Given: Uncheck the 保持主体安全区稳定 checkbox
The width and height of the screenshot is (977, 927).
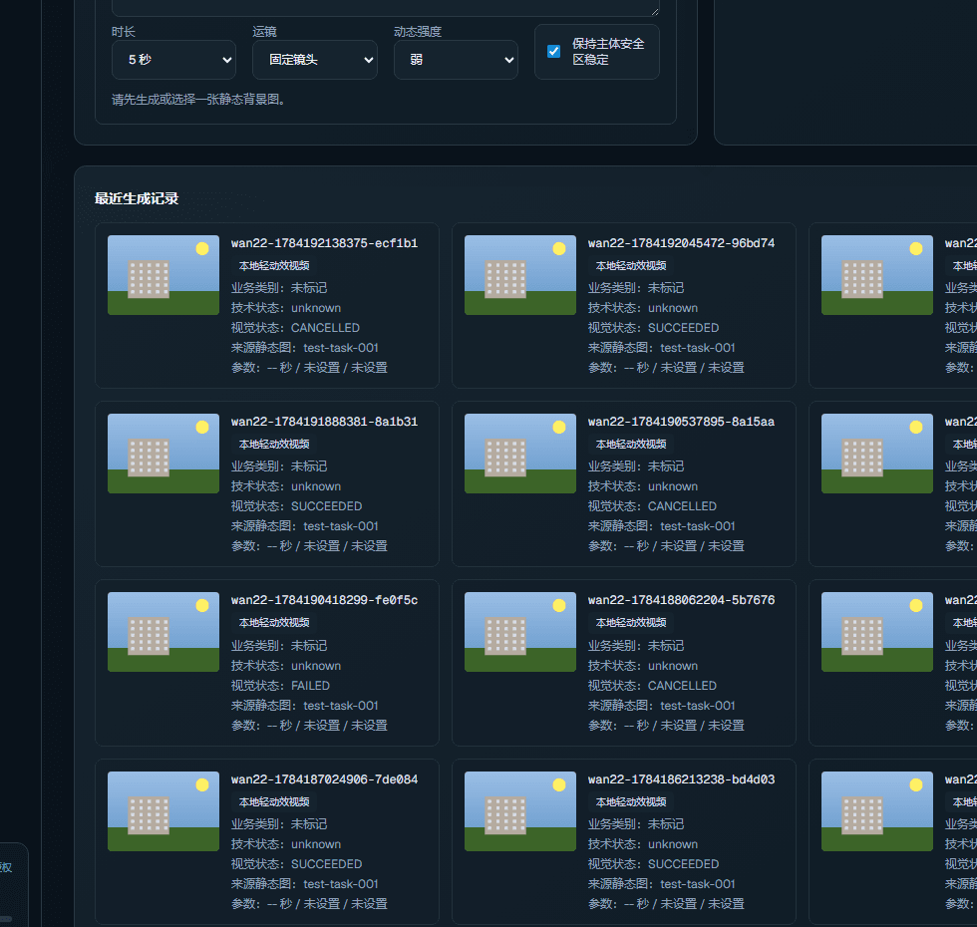Looking at the screenshot, I should pos(553,52).
